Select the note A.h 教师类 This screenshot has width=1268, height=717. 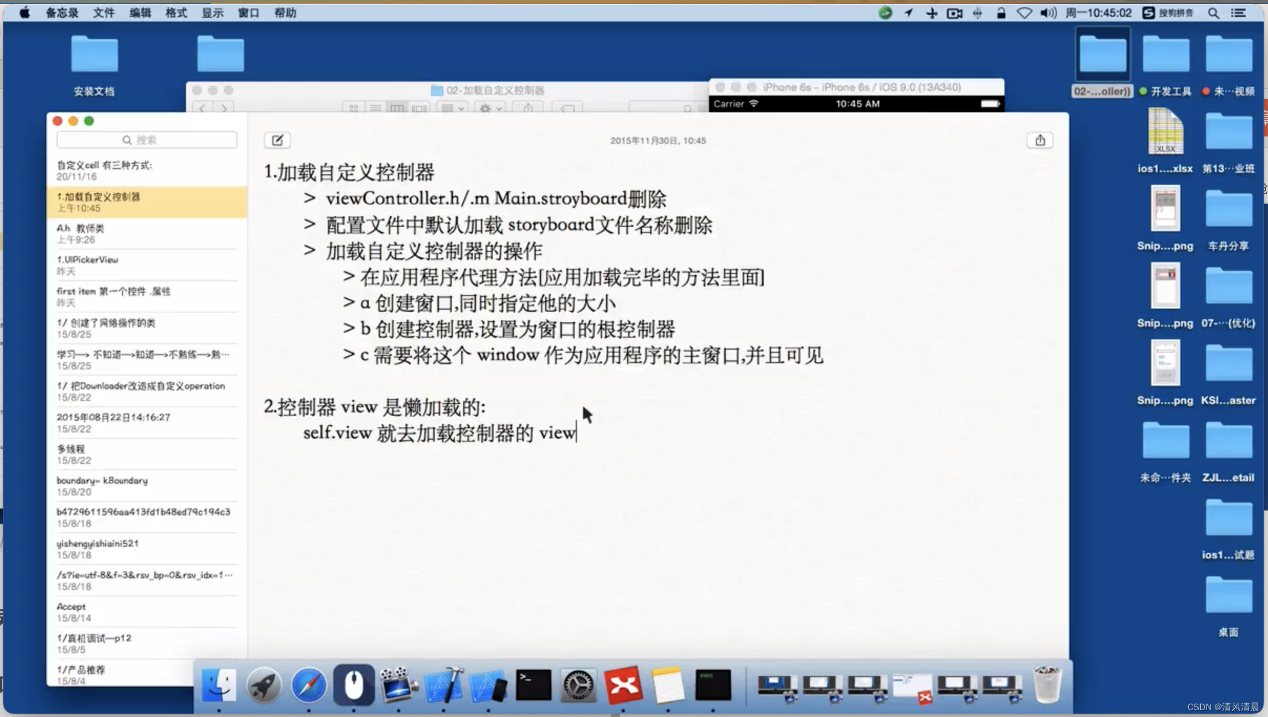click(x=147, y=234)
